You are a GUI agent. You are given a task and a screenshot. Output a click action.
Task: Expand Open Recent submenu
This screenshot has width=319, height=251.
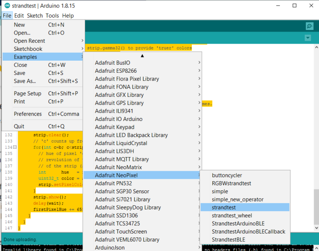(43, 41)
